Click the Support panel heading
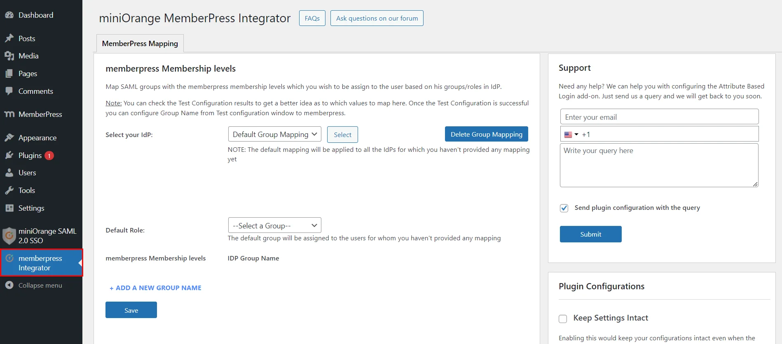The image size is (782, 344). tap(575, 68)
